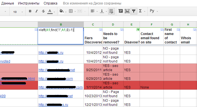Open the text color picker

(x=50, y=11)
